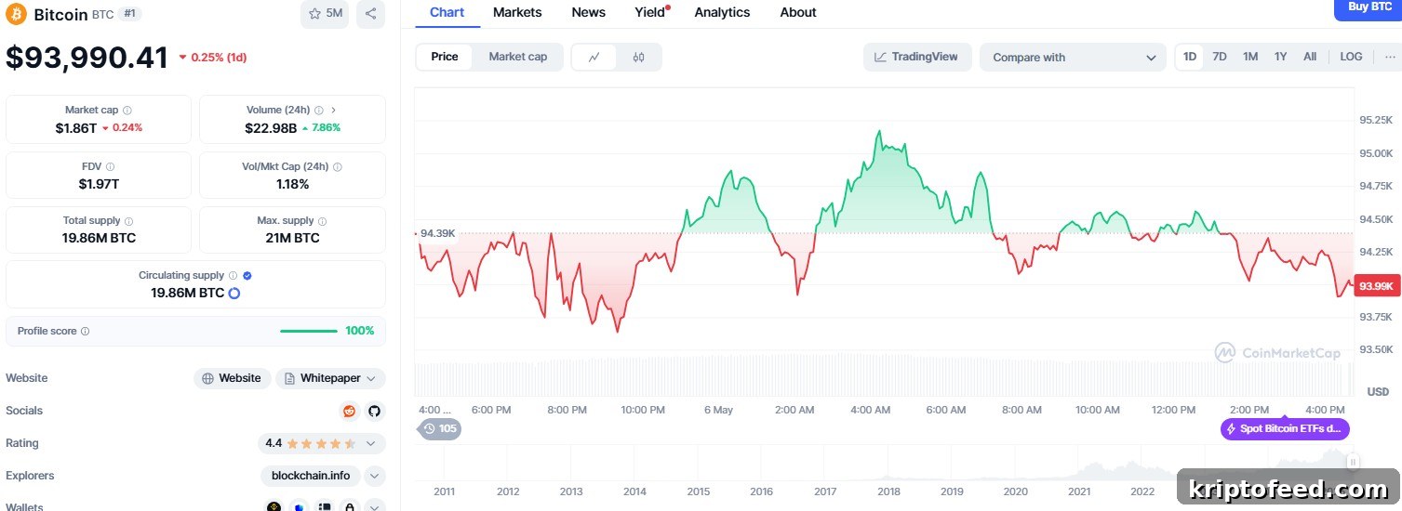Image resolution: width=1402 pixels, height=511 pixels.
Task: Open the Website link button
Action: (x=233, y=378)
